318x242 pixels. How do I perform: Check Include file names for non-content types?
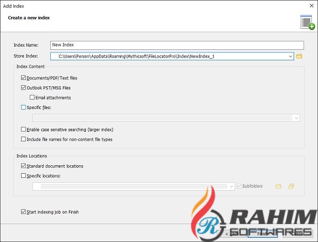coord(23,139)
